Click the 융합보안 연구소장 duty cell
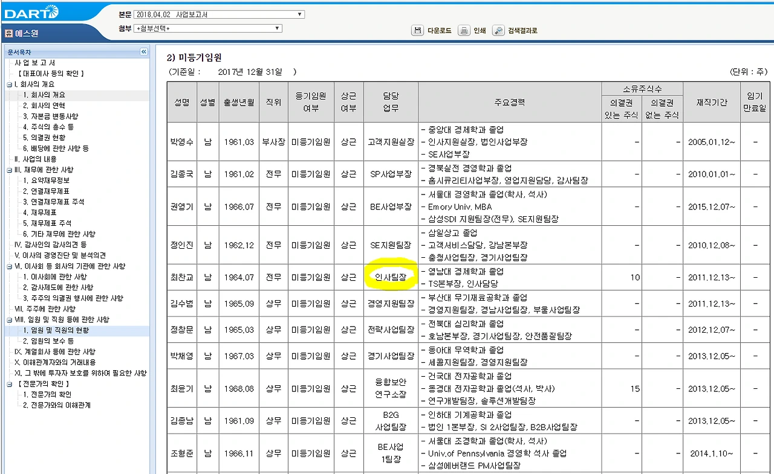This screenshot has height=474, width=774. tap(391, 388)
